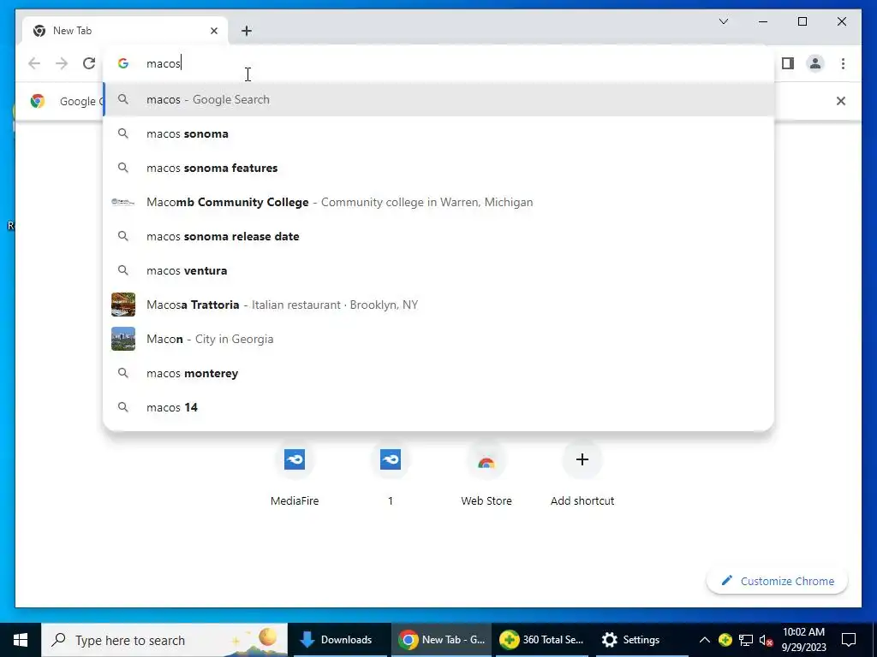Select 'Macon - City in Georgia' suggestion
Viewport: 877px width, 657px height.
pos(438,339)
